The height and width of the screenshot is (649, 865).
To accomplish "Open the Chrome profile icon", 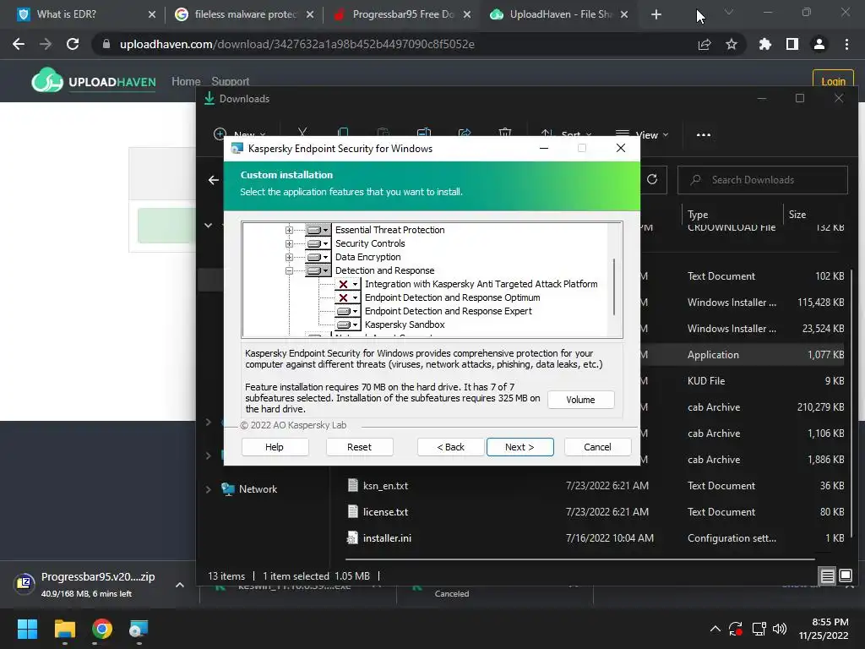I will [819, 44].
